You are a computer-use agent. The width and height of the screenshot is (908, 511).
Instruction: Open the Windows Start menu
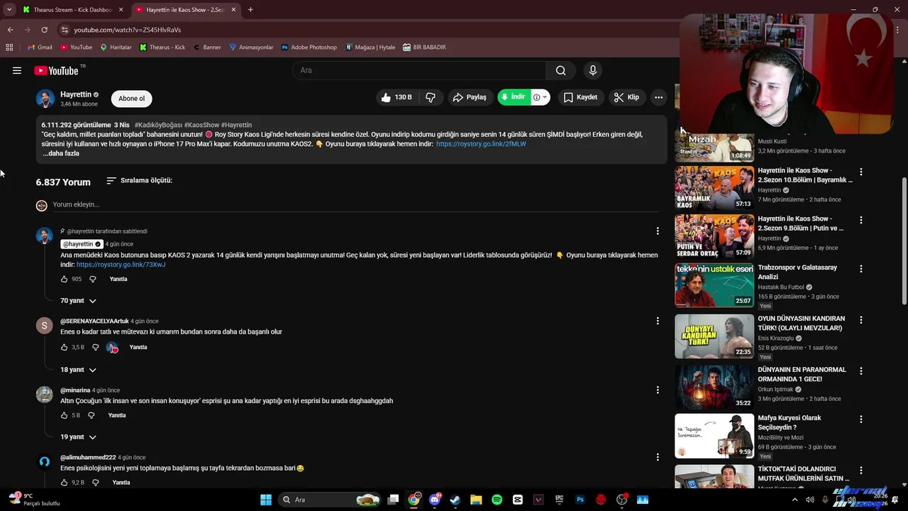(266, 500)
